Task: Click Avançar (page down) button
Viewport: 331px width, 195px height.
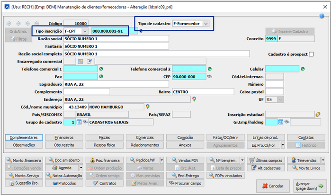Action: pos(310,186)
